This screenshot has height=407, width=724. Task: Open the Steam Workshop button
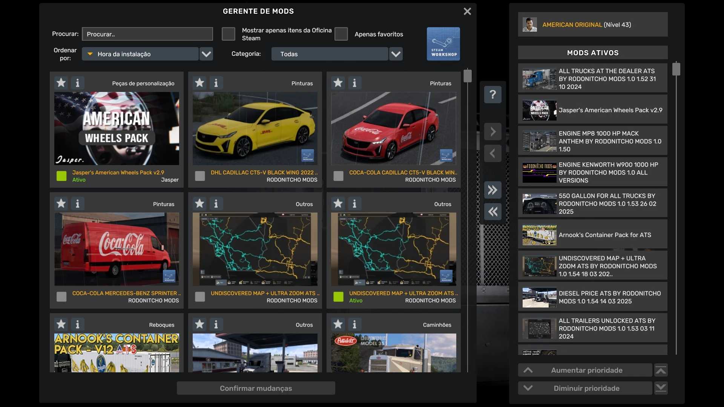[443, 44]
